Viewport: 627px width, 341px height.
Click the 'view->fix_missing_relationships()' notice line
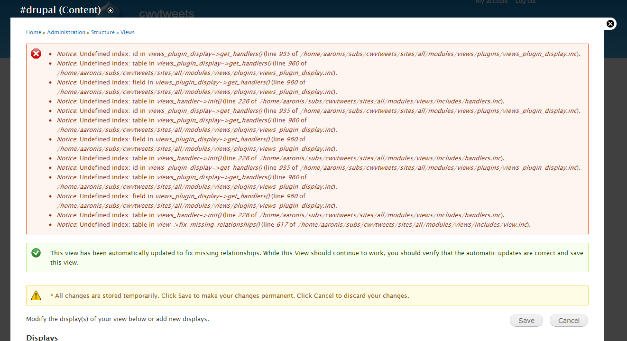point(294,224)
